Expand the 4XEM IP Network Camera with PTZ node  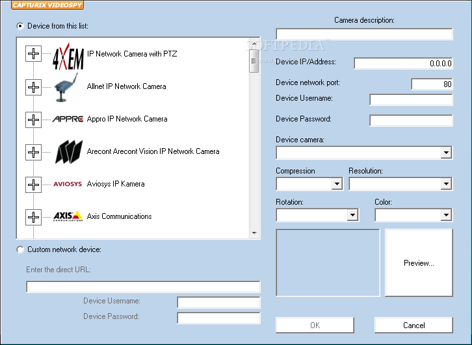pos(33,54)
